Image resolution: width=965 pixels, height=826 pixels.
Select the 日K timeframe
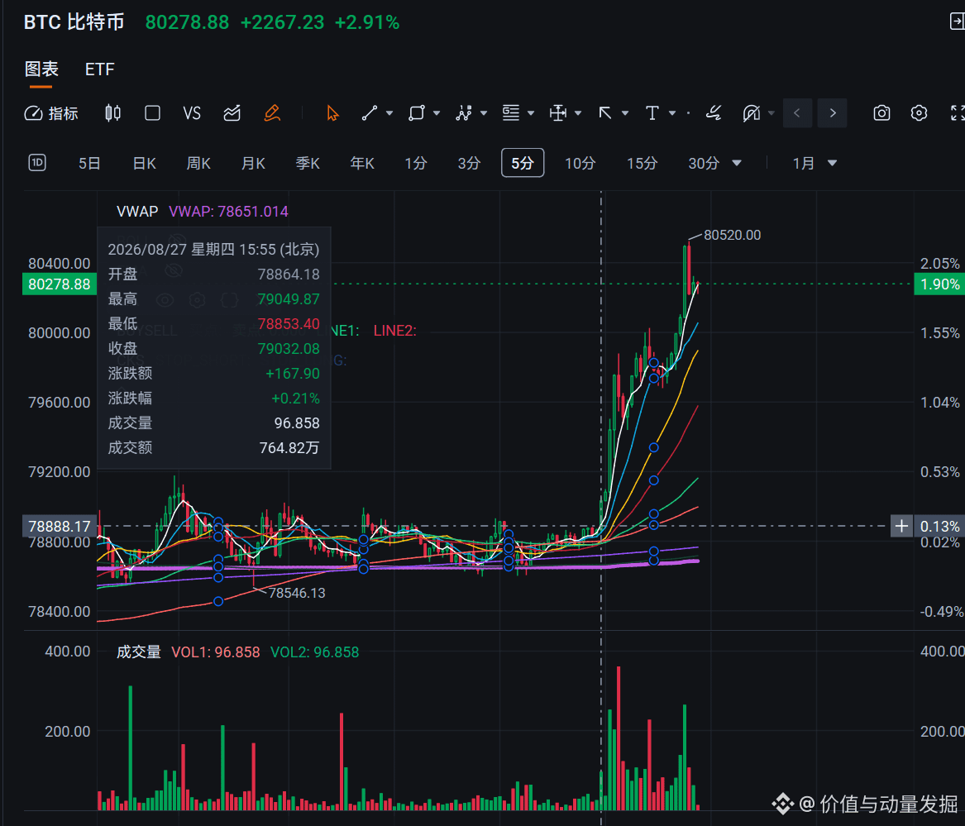tap(144, 163)
